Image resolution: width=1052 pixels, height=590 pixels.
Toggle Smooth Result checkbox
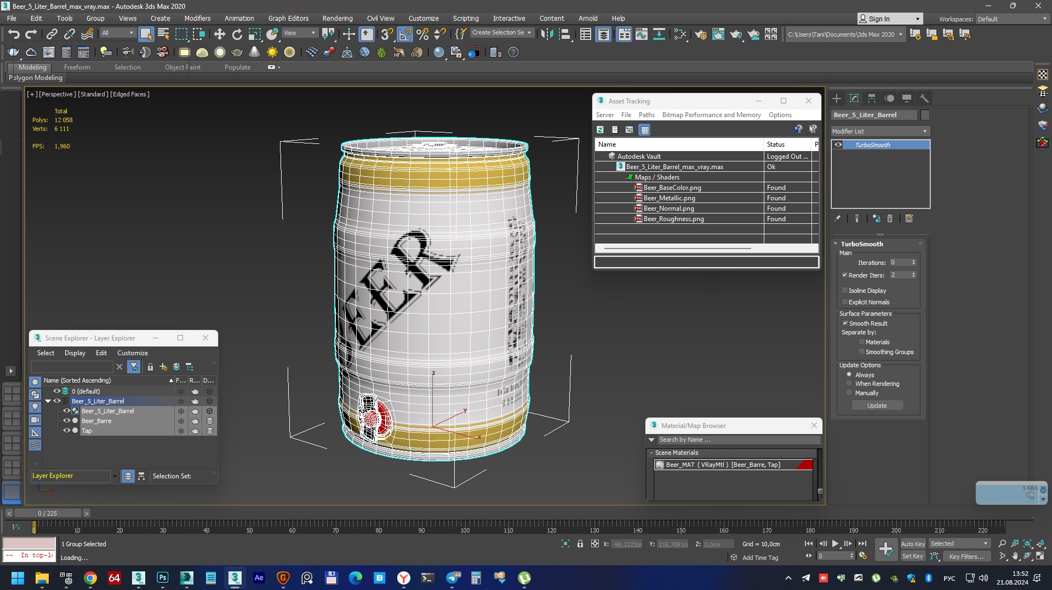[x=845, y=323]
